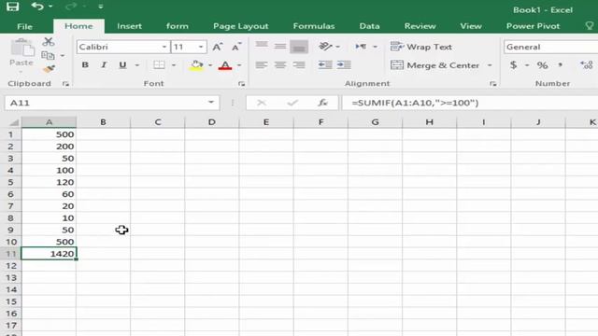Open the Clipboard pane launcher
The width and height of the screenshot is (598, 336).
[65, 84]
